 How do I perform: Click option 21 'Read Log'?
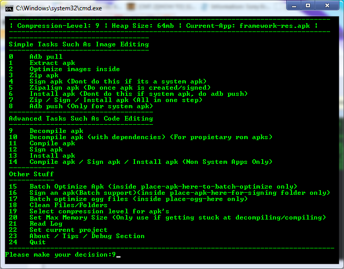tap(36, 224)
